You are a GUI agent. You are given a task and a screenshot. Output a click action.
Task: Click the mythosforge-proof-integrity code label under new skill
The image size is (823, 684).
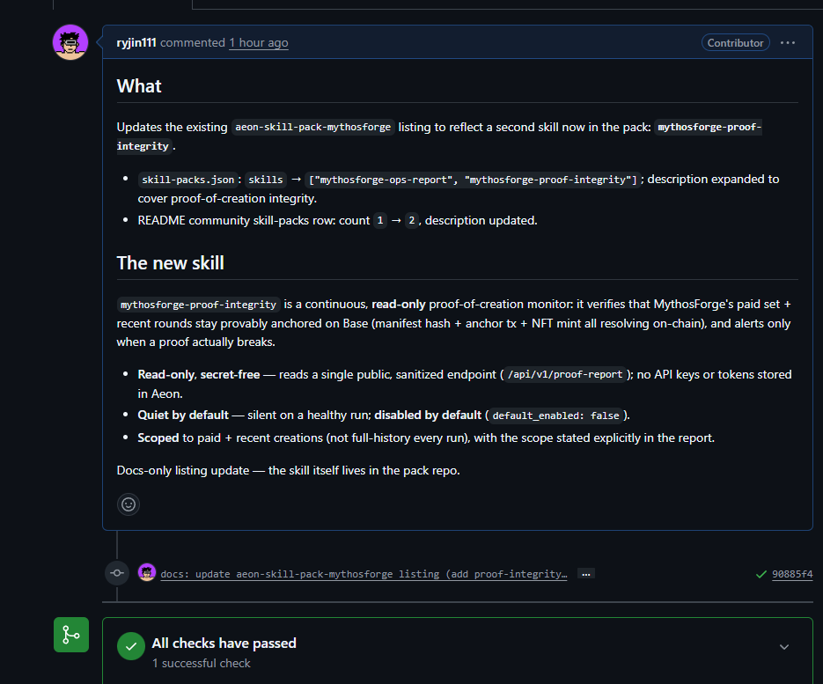pos(198,305)
